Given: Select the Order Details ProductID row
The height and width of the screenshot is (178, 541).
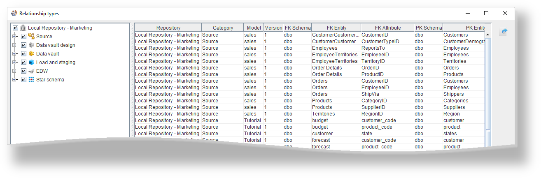Looking at the screenshot, I should pyautogui.click(x=309, y=74).
